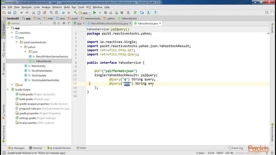Open the File menu
The width and height of the screenshot is (276, 155).
[x=4, y=7]
